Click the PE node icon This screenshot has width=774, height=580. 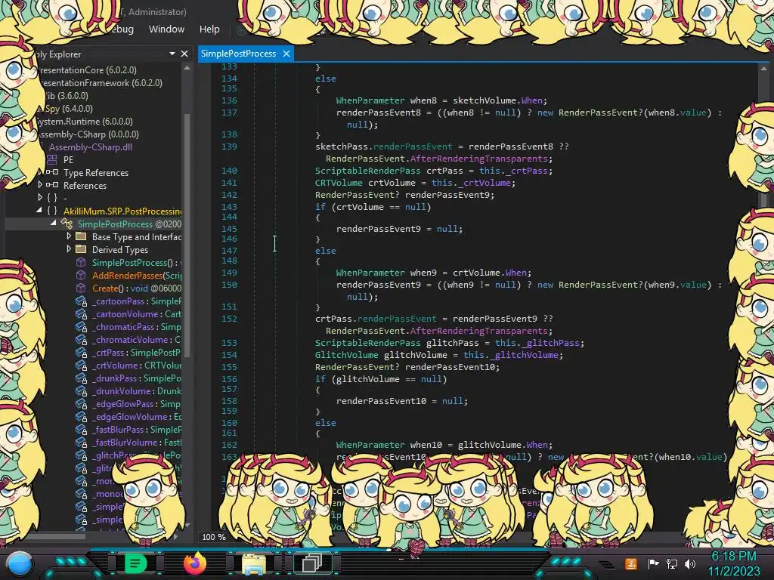(52, 159)
